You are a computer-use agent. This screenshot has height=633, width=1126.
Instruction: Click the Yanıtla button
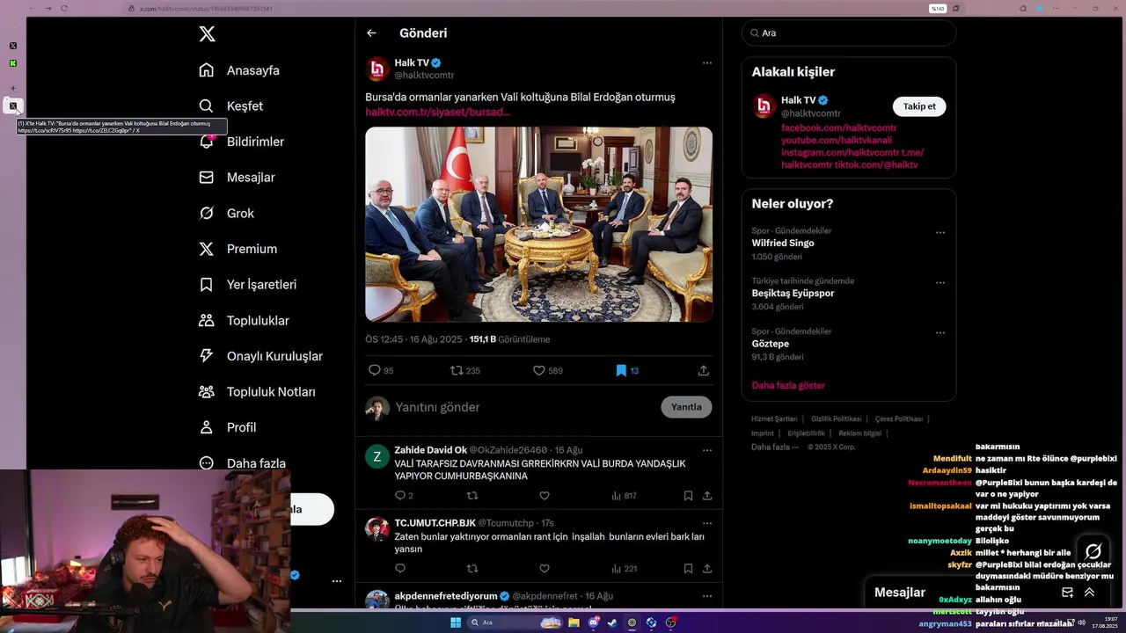coord(686,407)
